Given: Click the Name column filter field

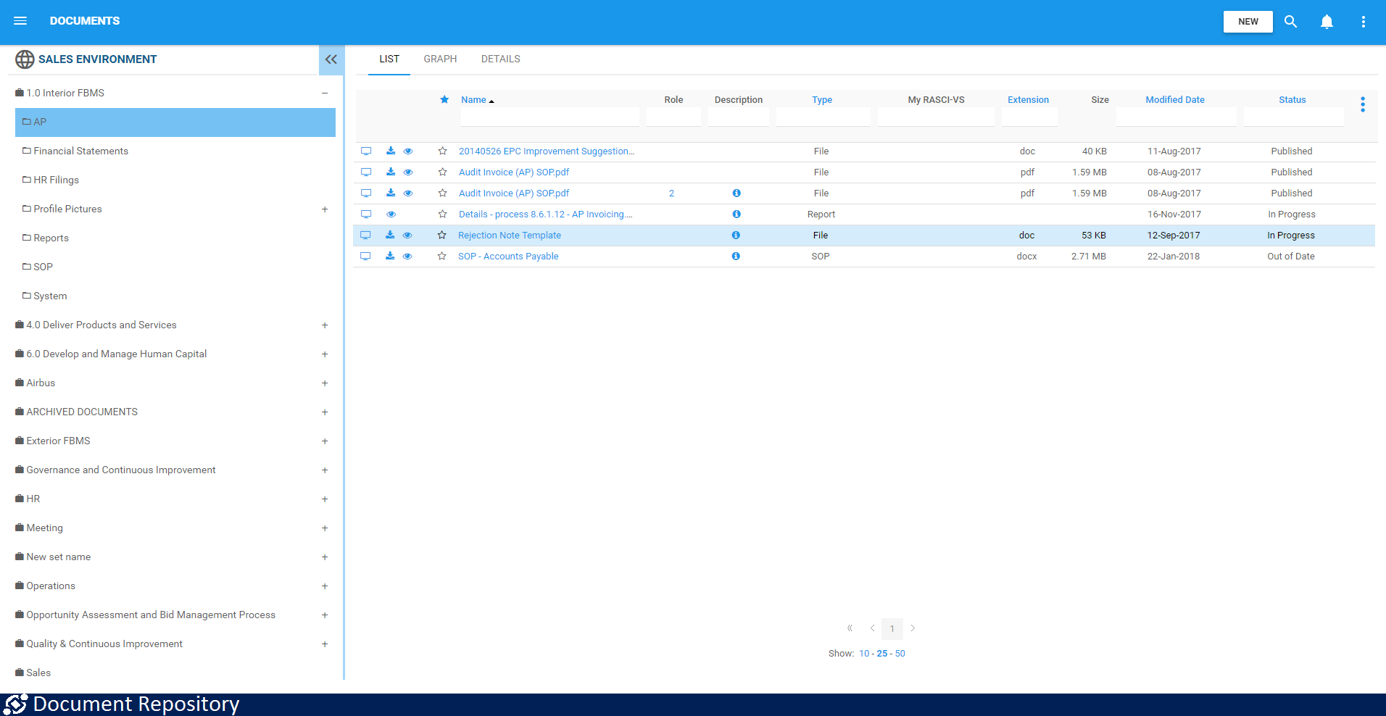Looking at the screenshot, I should [x=549, y=117].
